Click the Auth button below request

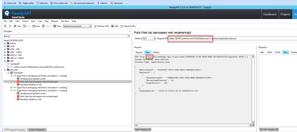tap(137, 130)
